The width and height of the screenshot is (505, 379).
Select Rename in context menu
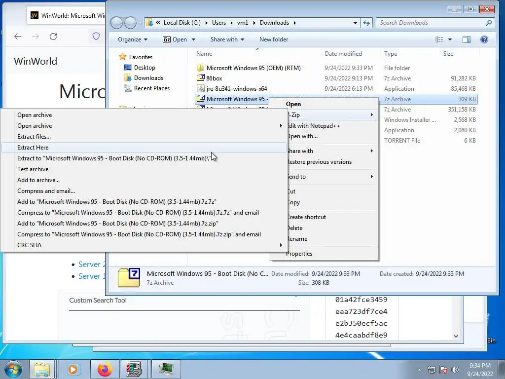(x=332, y=239)
